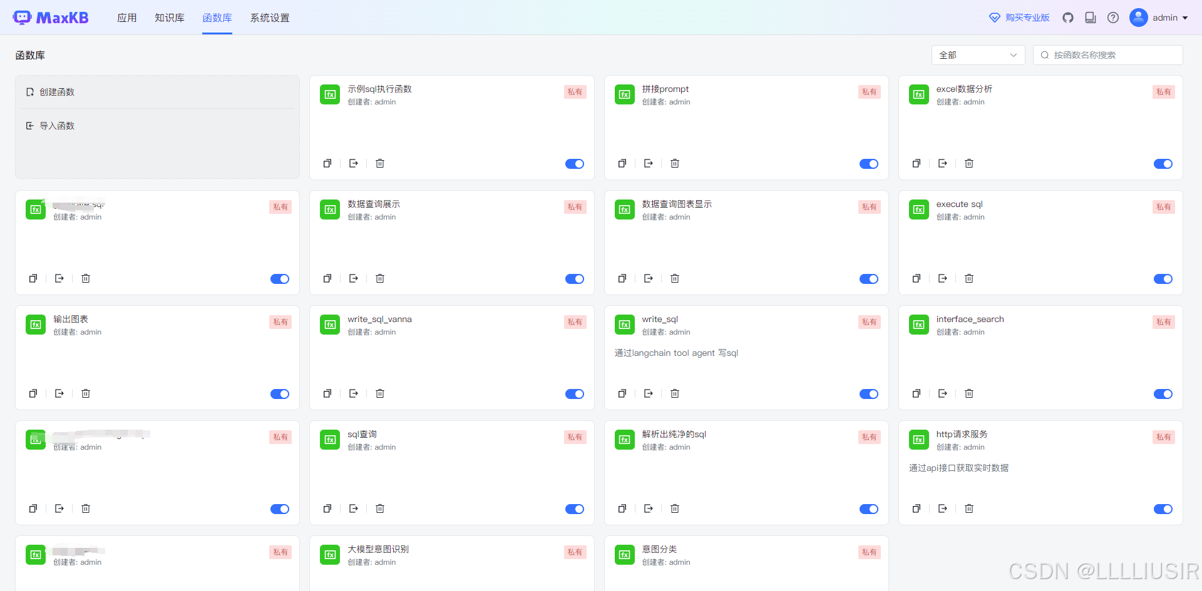
Task: Delete the write_sql function
Action: pyautogui.click(x=675, y=393)
